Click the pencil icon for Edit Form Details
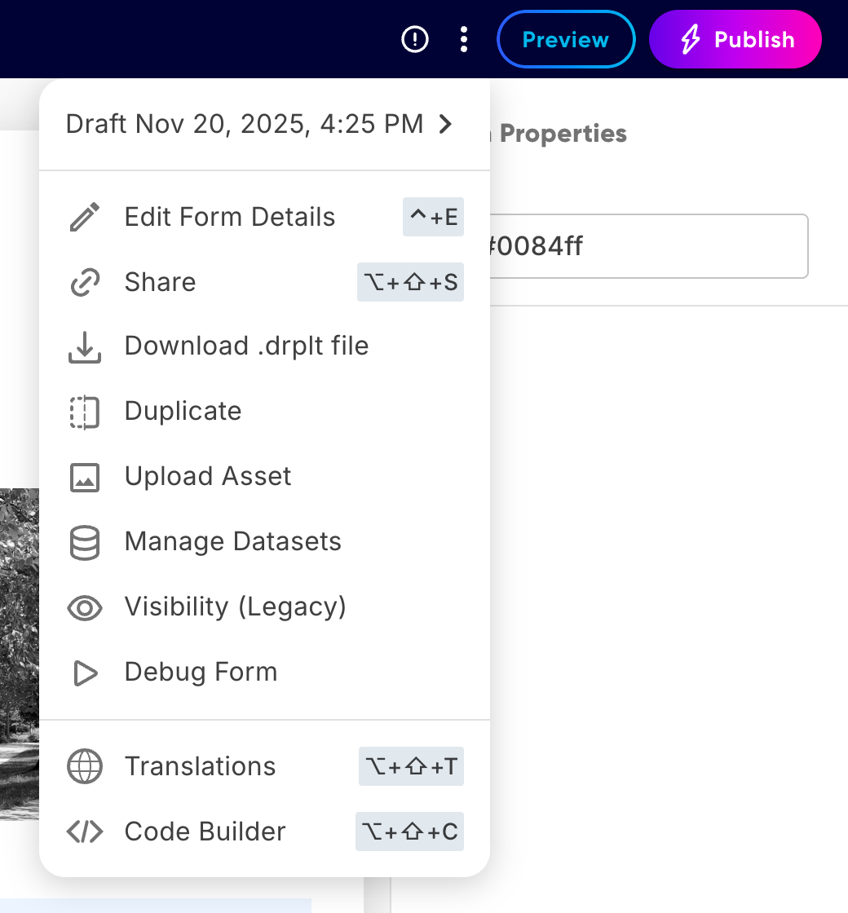 point(85,217)
